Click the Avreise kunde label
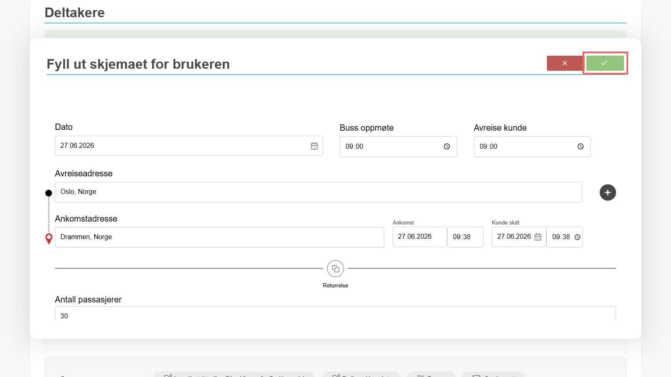The width and height of the screenshot is (671, 377). click(500, 128)
